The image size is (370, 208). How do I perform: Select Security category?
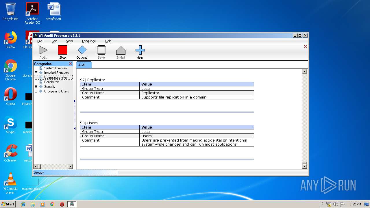(x=50, y=87)
